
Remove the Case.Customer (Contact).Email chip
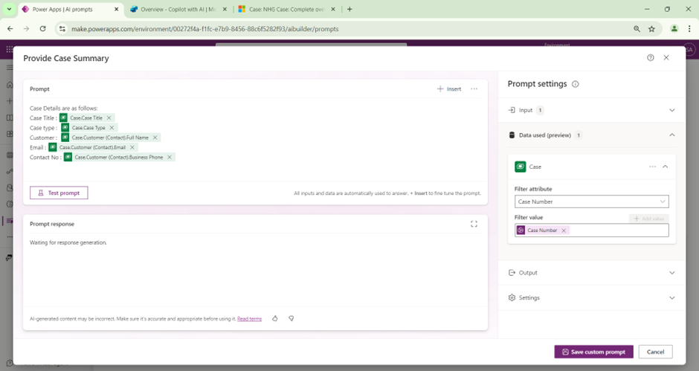click(132, 147)
